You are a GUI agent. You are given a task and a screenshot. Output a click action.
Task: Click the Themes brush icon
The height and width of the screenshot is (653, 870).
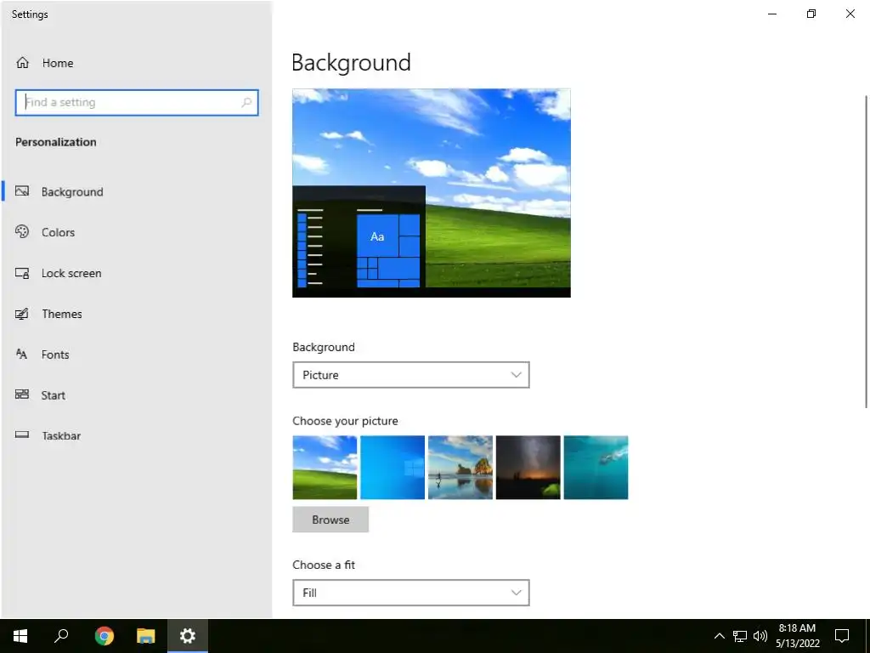point(22,314)
